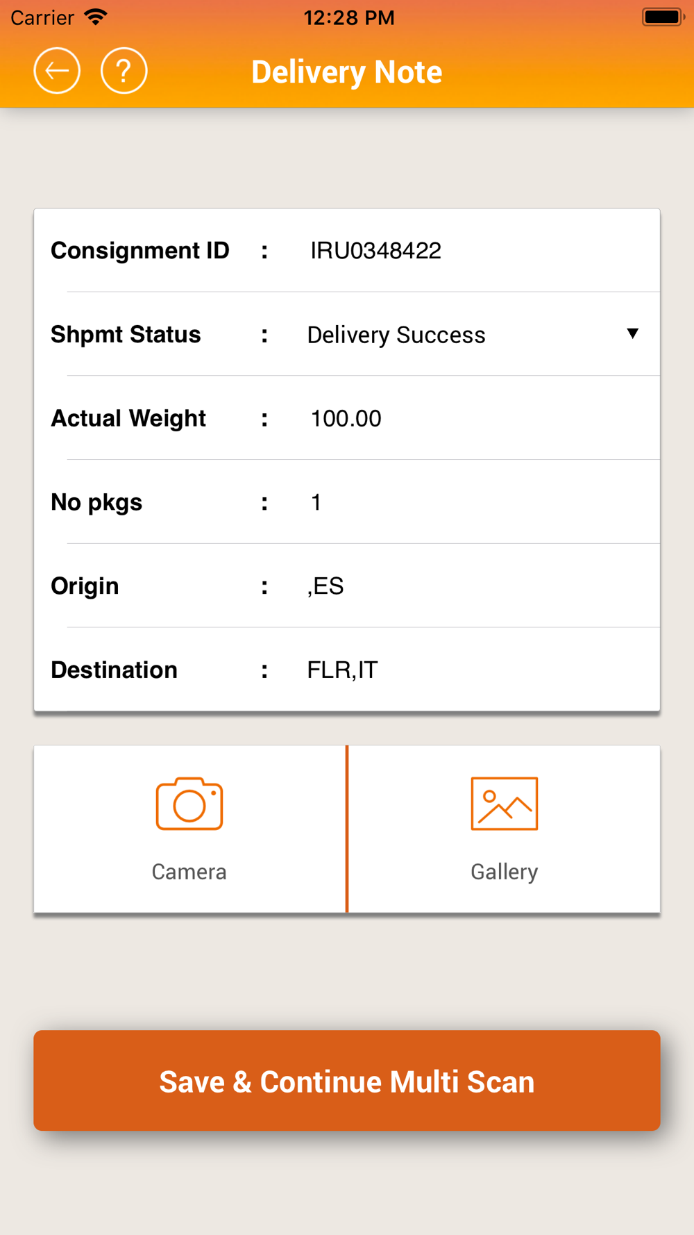Screen dimensions: 694x1235
Task: Click the battery icon in status bar
Action: pyautogui.click(x=662, y=17)
